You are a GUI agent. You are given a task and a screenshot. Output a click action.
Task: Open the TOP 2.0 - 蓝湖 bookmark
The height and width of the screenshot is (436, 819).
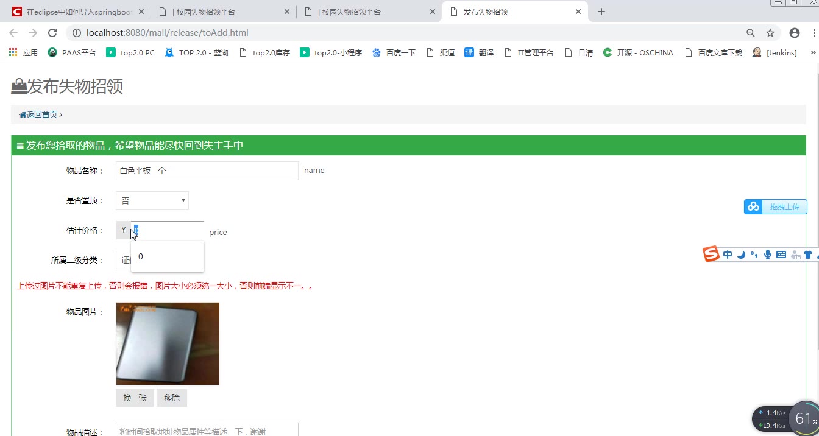click(x=196, y=53)
